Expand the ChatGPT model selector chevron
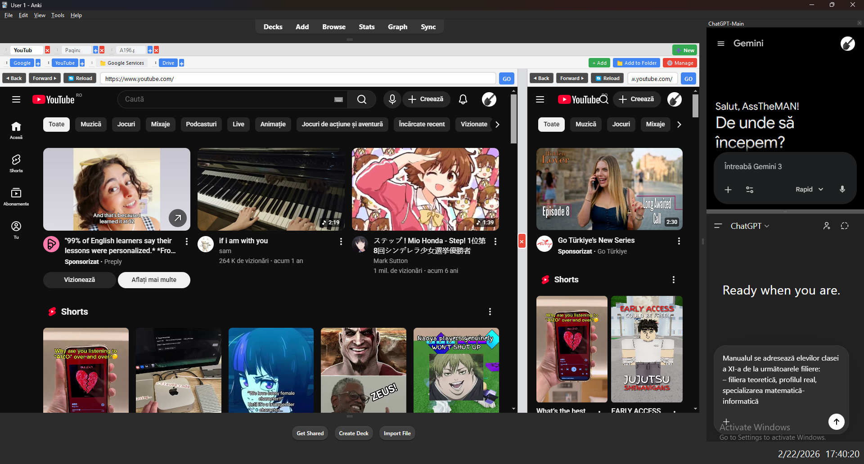The height and width of the screenshot is (464, 864). point(767,226)
